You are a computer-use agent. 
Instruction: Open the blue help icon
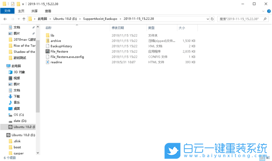[x=269, y=11]
